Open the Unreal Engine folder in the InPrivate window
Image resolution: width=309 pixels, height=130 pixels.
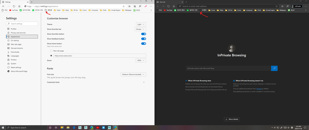point(269,10)
